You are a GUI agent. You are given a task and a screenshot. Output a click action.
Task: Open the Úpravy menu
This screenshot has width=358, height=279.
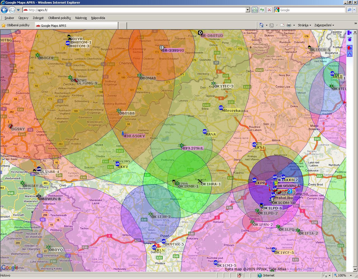[23, 18]
